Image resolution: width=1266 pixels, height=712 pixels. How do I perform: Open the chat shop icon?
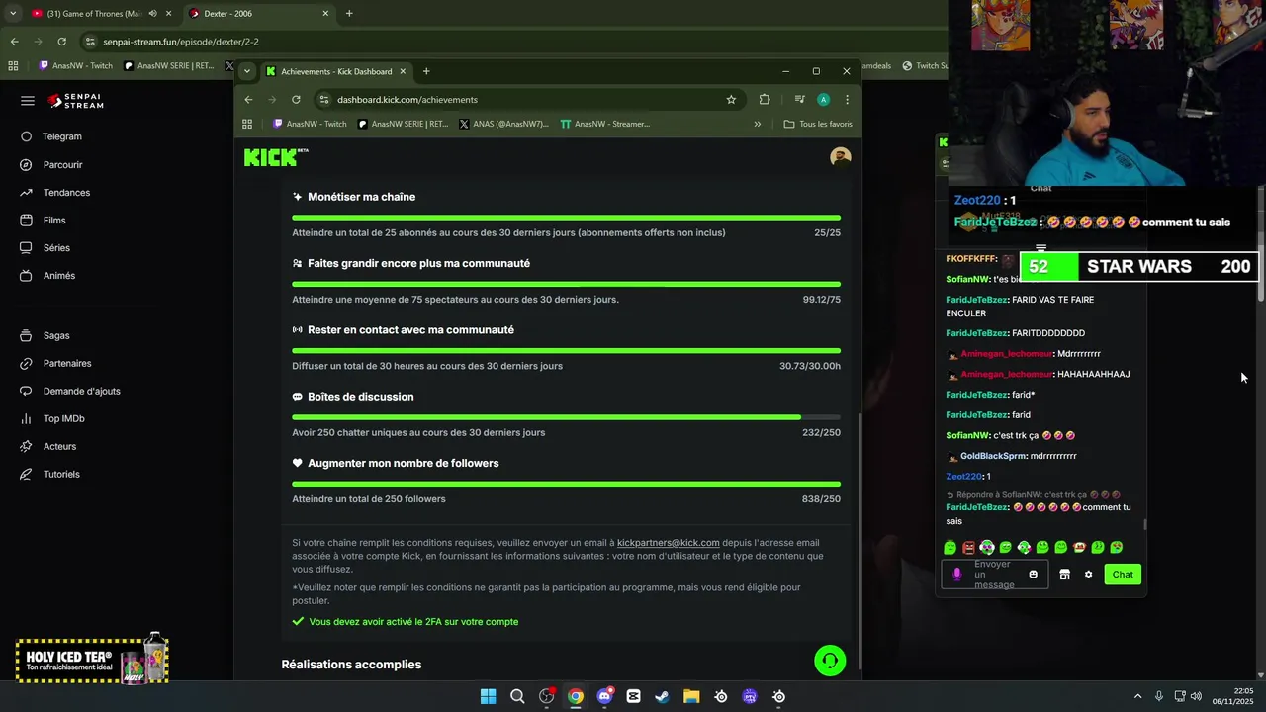[x=1064, y=575]
